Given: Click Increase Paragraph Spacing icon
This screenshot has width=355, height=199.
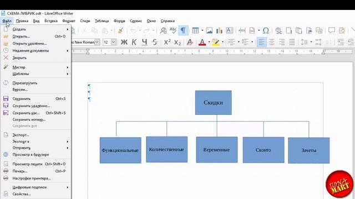Looking at the screenshot, I should click(x=318, y=42).
